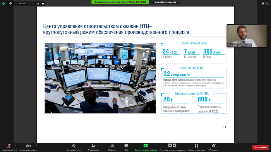Expand audio options arrow beside microphone
The height and width of the screenshot is (152, 271).
16,146
